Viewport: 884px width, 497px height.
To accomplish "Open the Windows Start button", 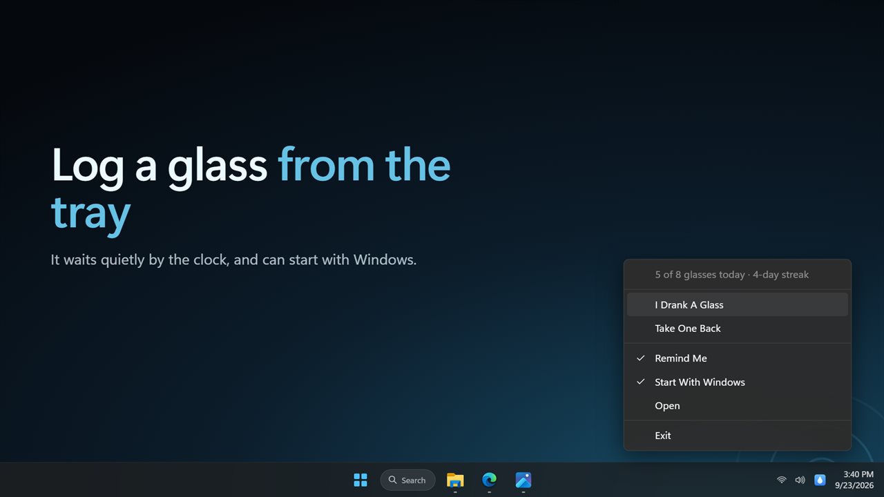I will click(x=361, y=480).
